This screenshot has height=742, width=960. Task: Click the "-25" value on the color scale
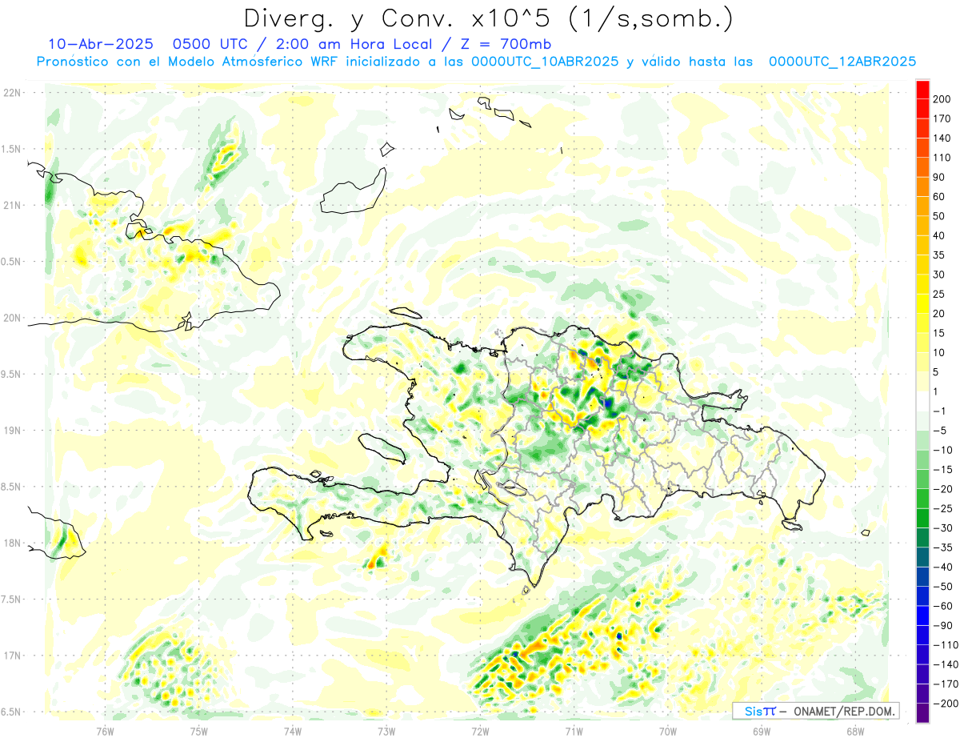[942, 508]
